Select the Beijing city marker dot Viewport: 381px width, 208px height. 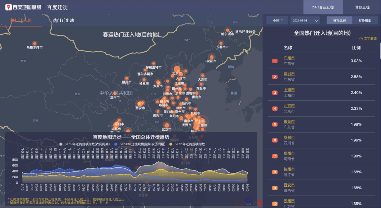177,69
